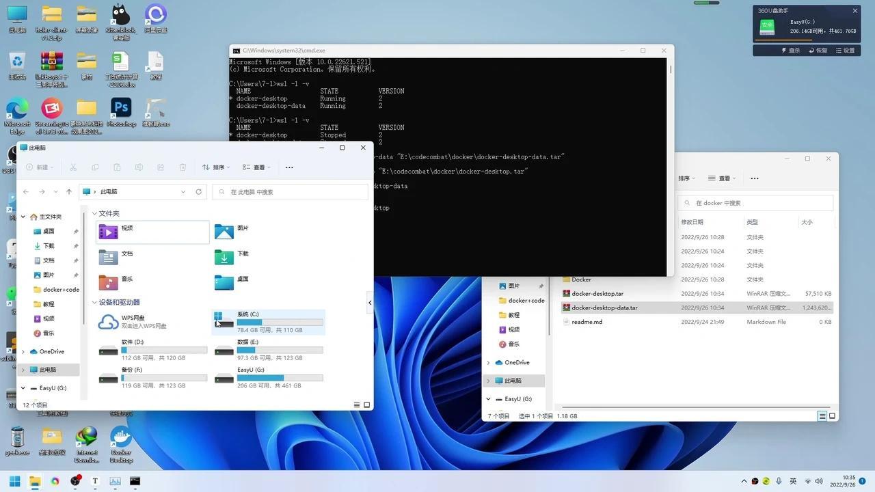
Task: Expand OneDrive in the navigation pane
Action: coord(23,351)
